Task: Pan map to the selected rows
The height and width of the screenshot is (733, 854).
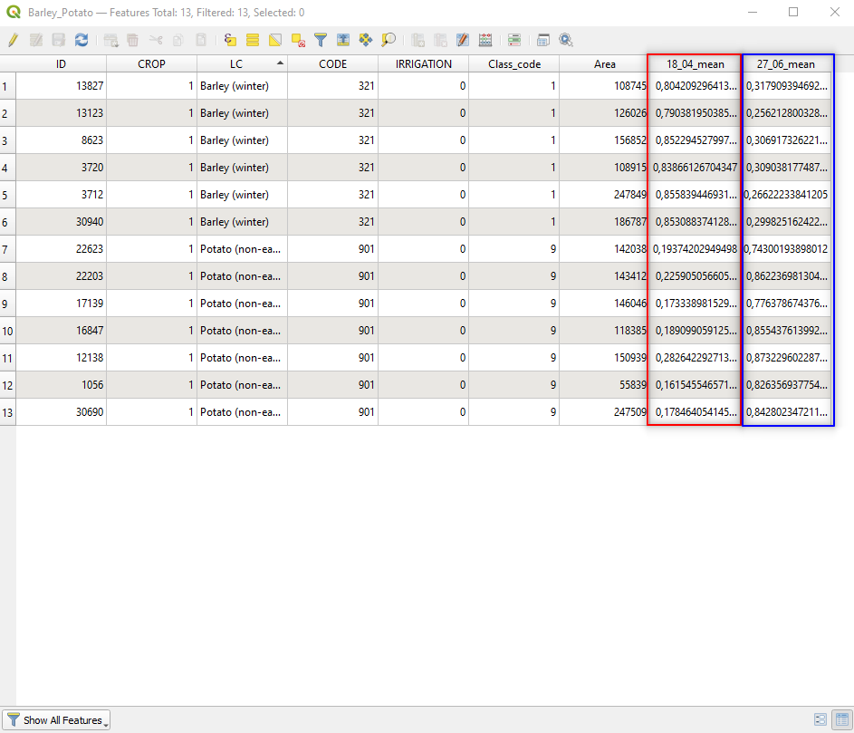Action: click(x=366, y=40)
